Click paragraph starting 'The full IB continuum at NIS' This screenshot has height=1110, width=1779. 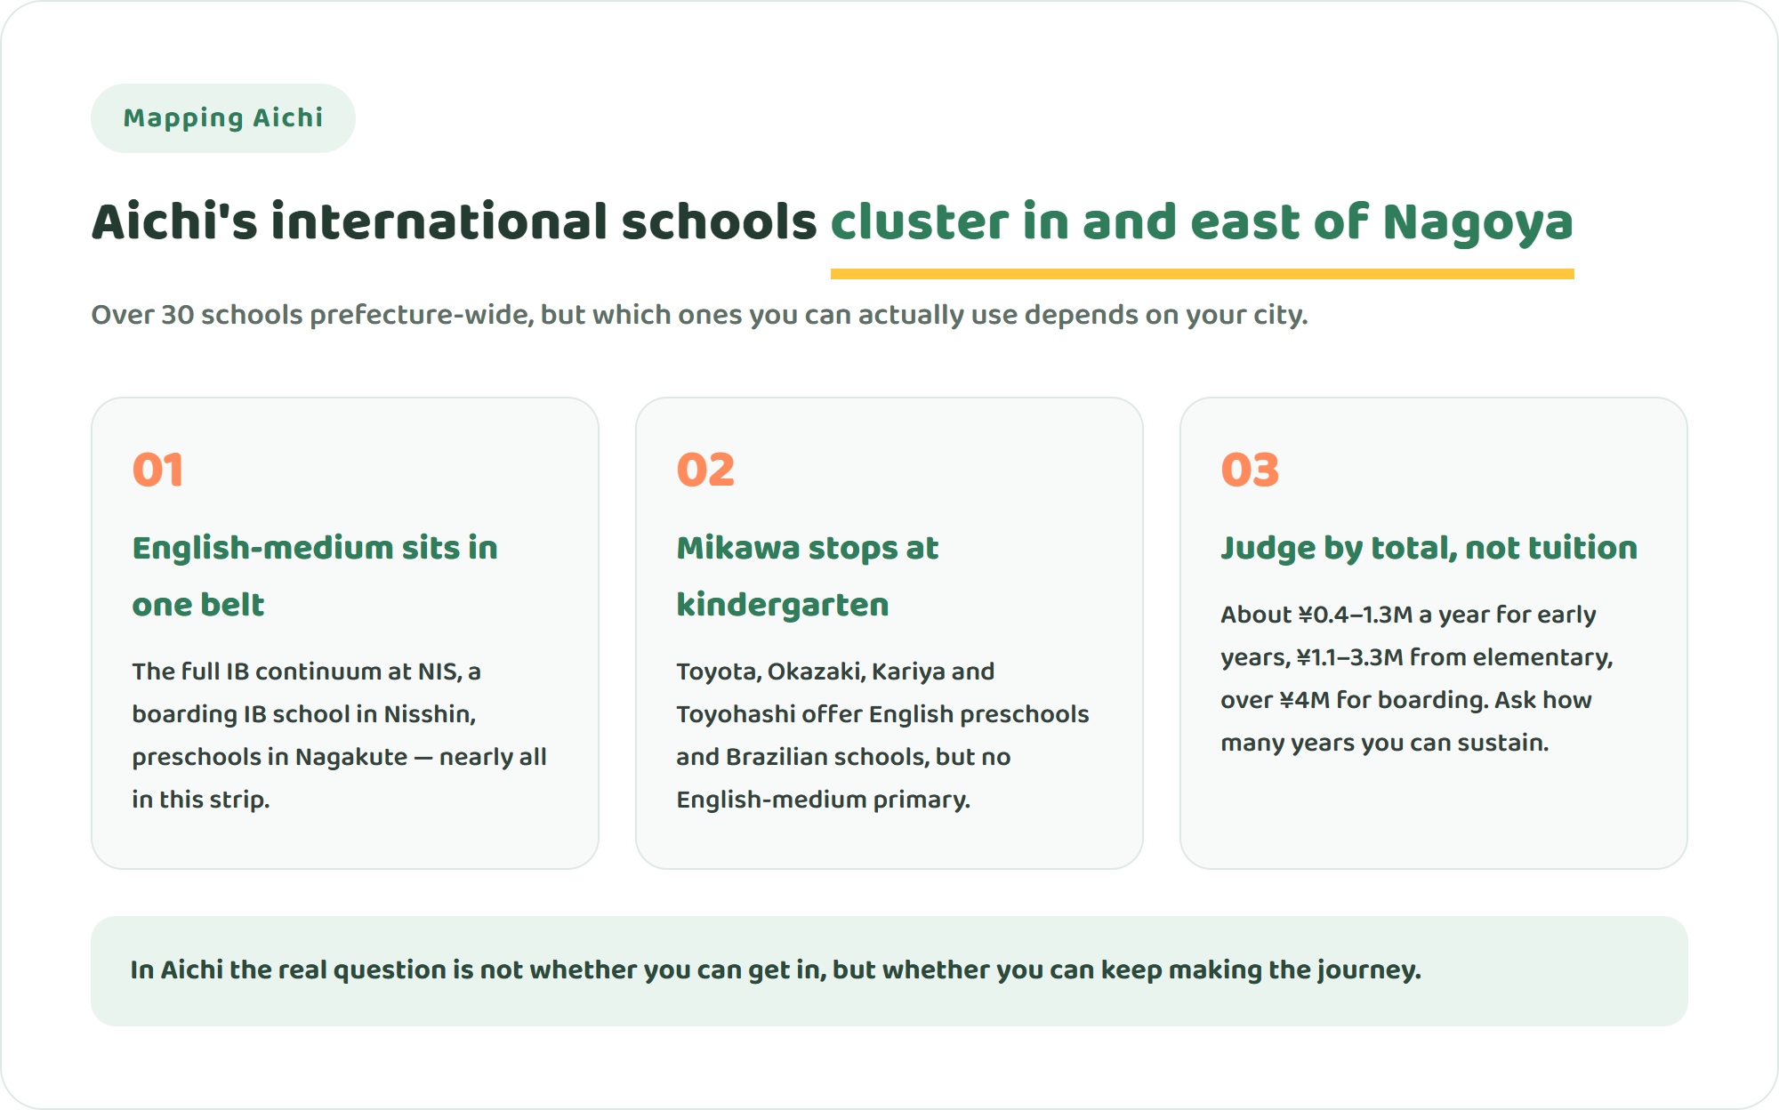pos(339,735)
